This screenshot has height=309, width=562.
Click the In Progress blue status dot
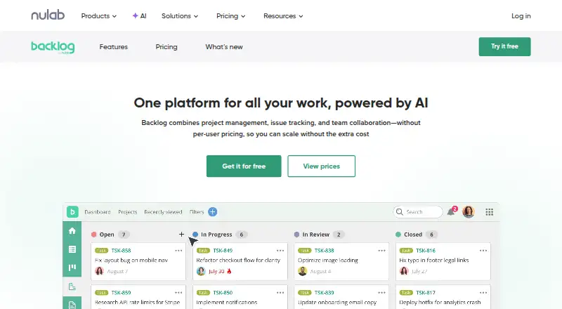[x=195, y=235]
